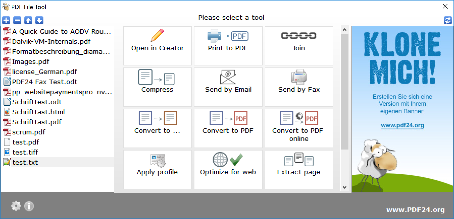Select file pp_websitepaymentspro_nv...
The image size is (454, 219).
(62, 92)
